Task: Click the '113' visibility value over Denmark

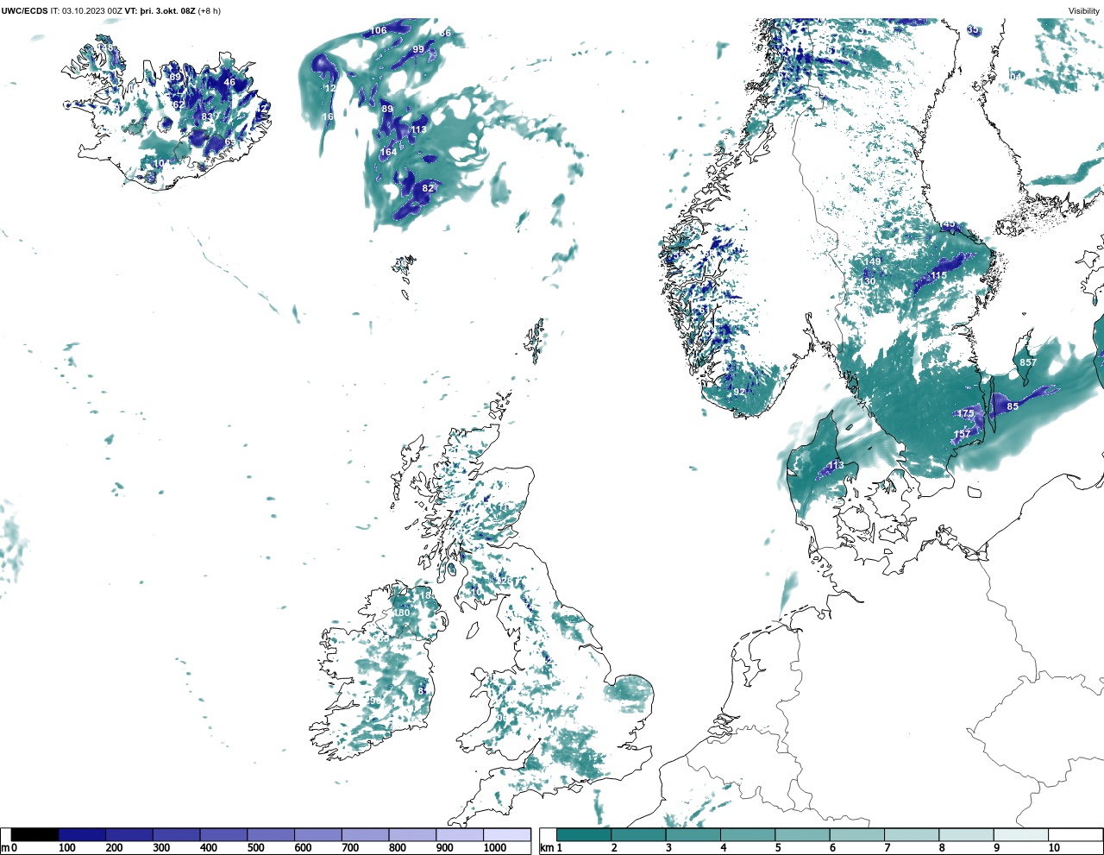Action: click(x=837, y=466)
